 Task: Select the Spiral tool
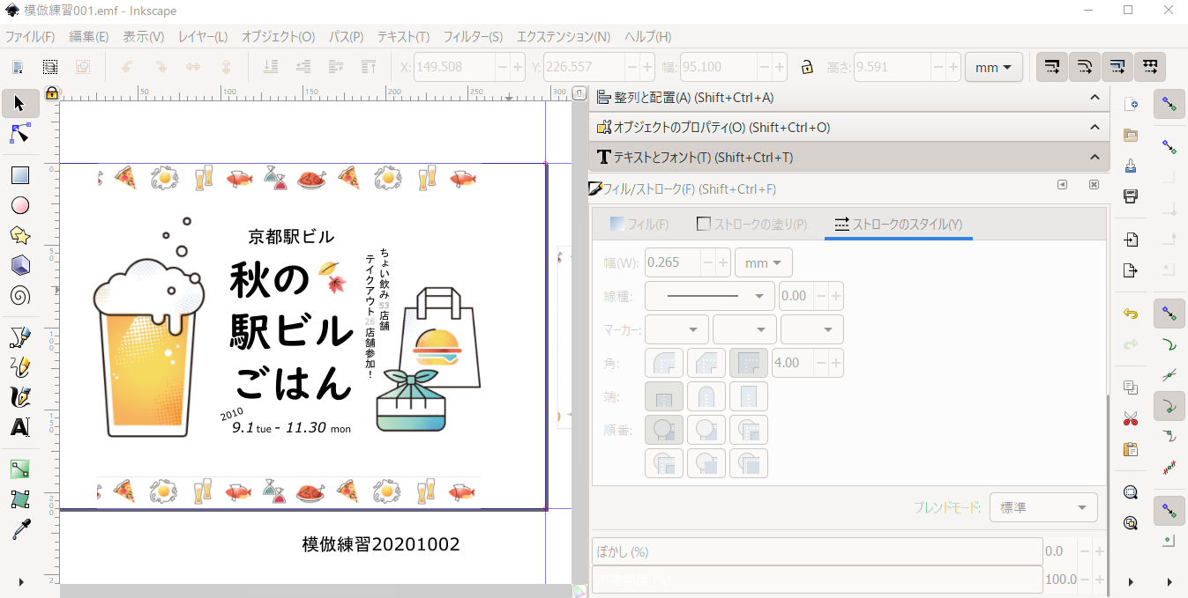point(19,295)
